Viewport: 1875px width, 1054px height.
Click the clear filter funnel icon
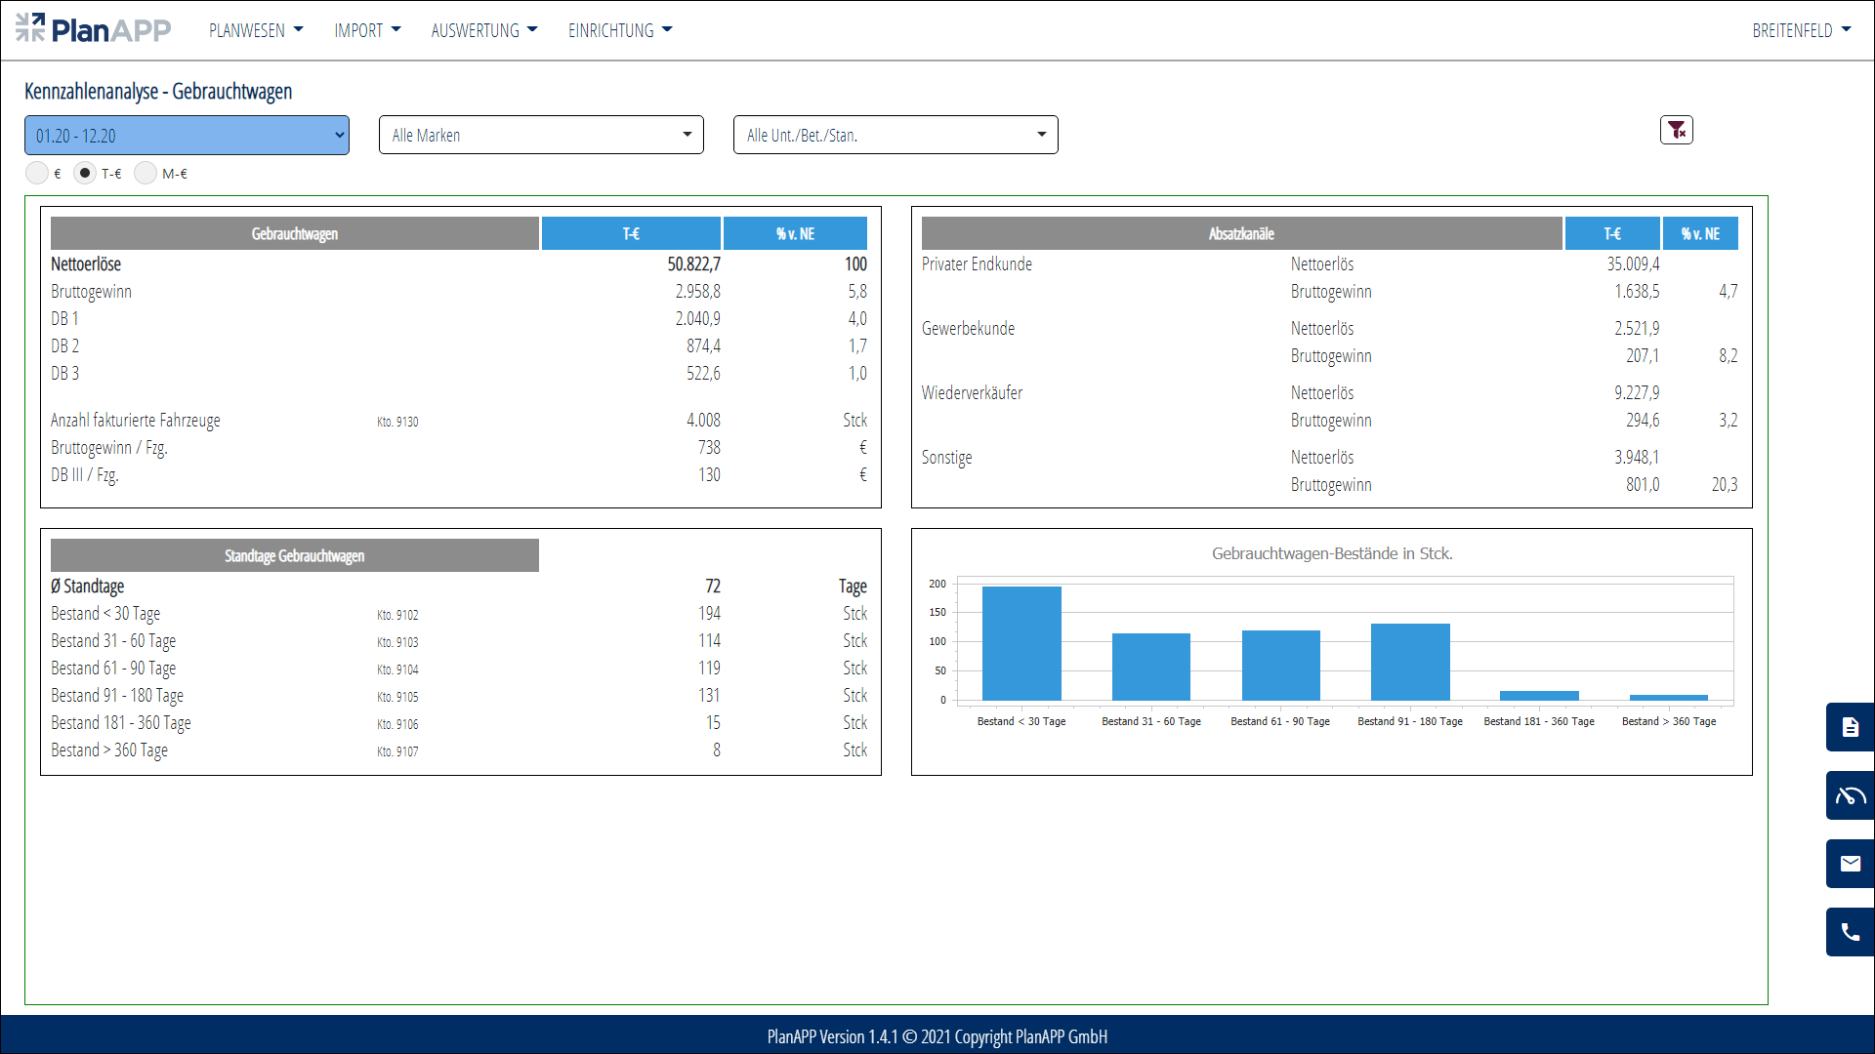[1676, 130]
